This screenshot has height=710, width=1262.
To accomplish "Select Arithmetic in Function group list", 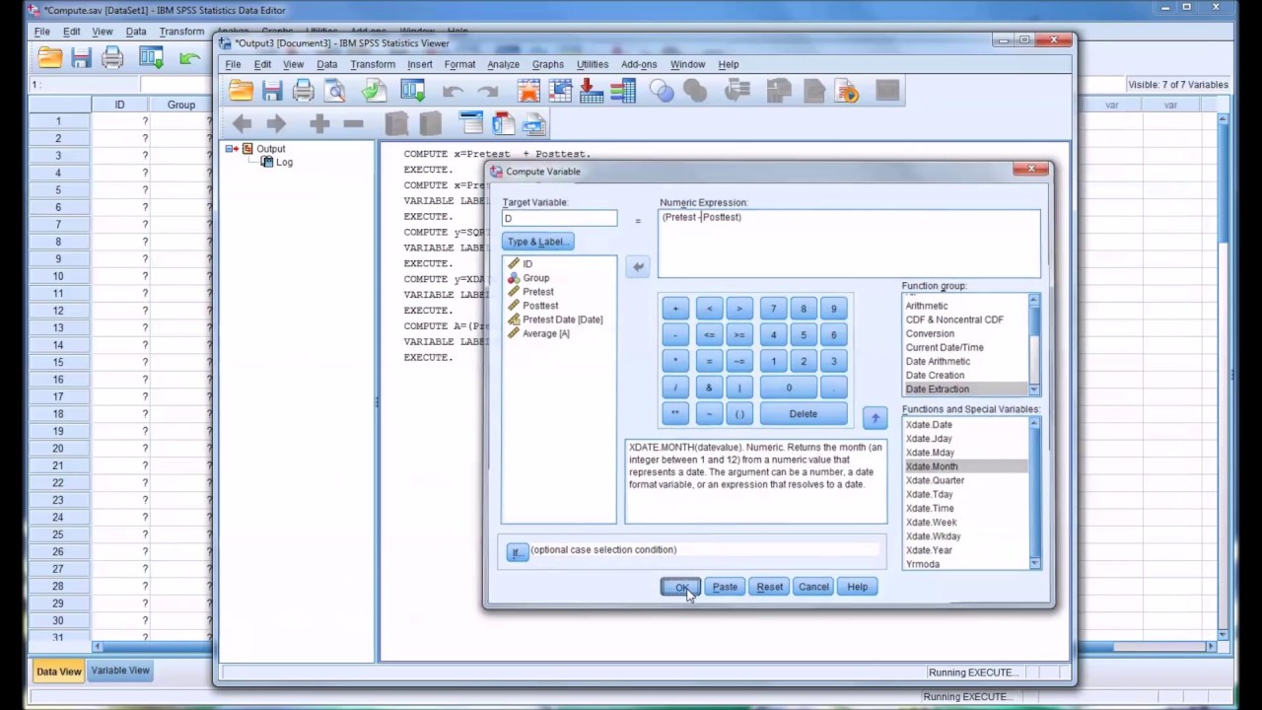I will point(927,306).
